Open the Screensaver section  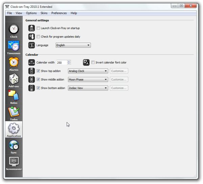coord(14,163)
